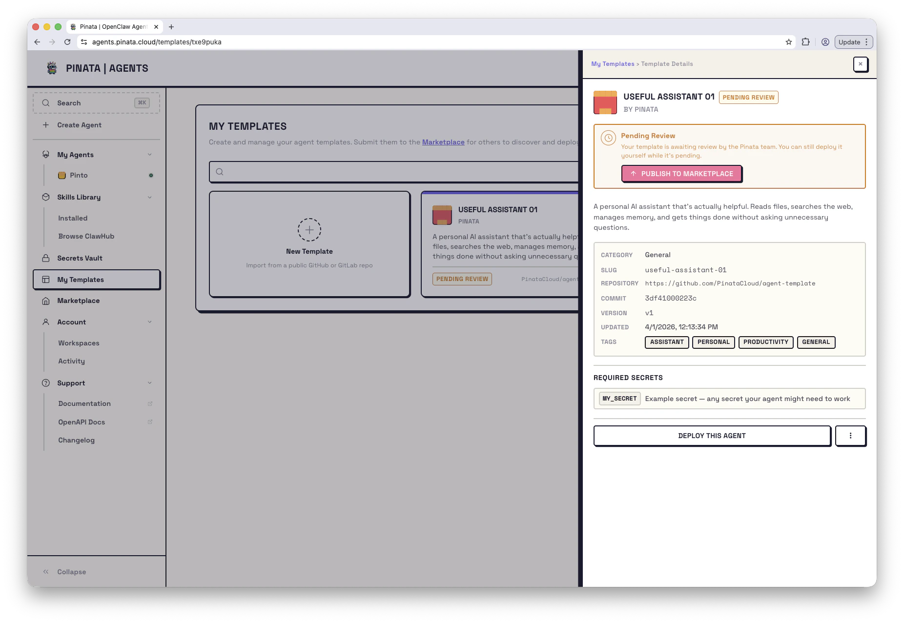904x623 pixels.
Task: Click the MY_SECRET required secret badge
Action: [620, 399]
